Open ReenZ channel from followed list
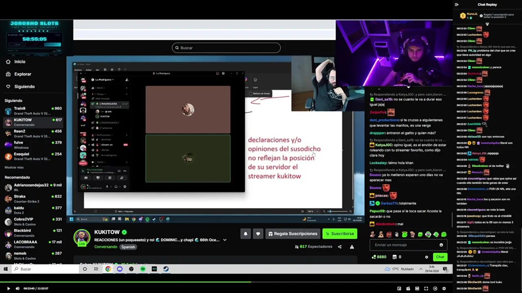The image size is (522, 293). [33, 133]
